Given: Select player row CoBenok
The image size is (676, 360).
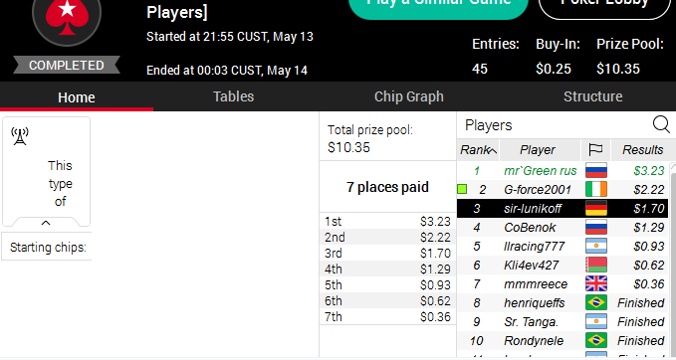Looking at the screenshot, I should pos(563,228).
